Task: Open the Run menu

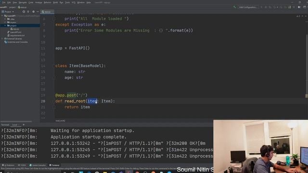Action: coord(62,2)
